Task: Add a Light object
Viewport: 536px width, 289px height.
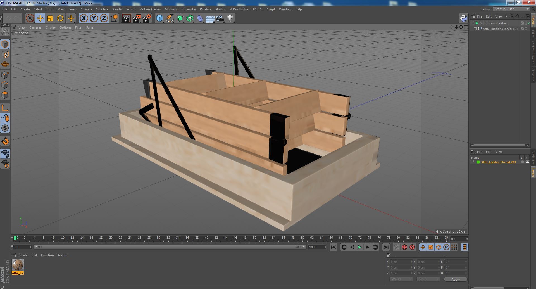Action: click(230, 18)
